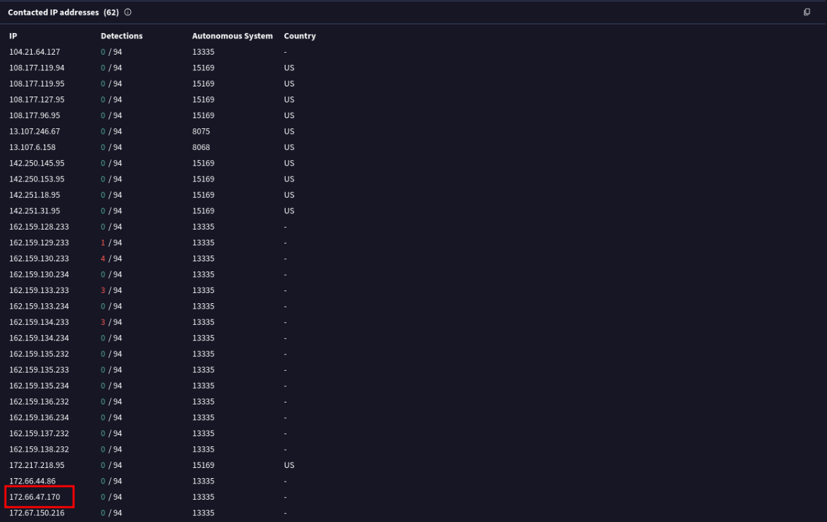Open autonomous system 8068 for 13.107.6.158
This screenshot has height=522, width=827.
pyautogui.click(x=201, y=147)
